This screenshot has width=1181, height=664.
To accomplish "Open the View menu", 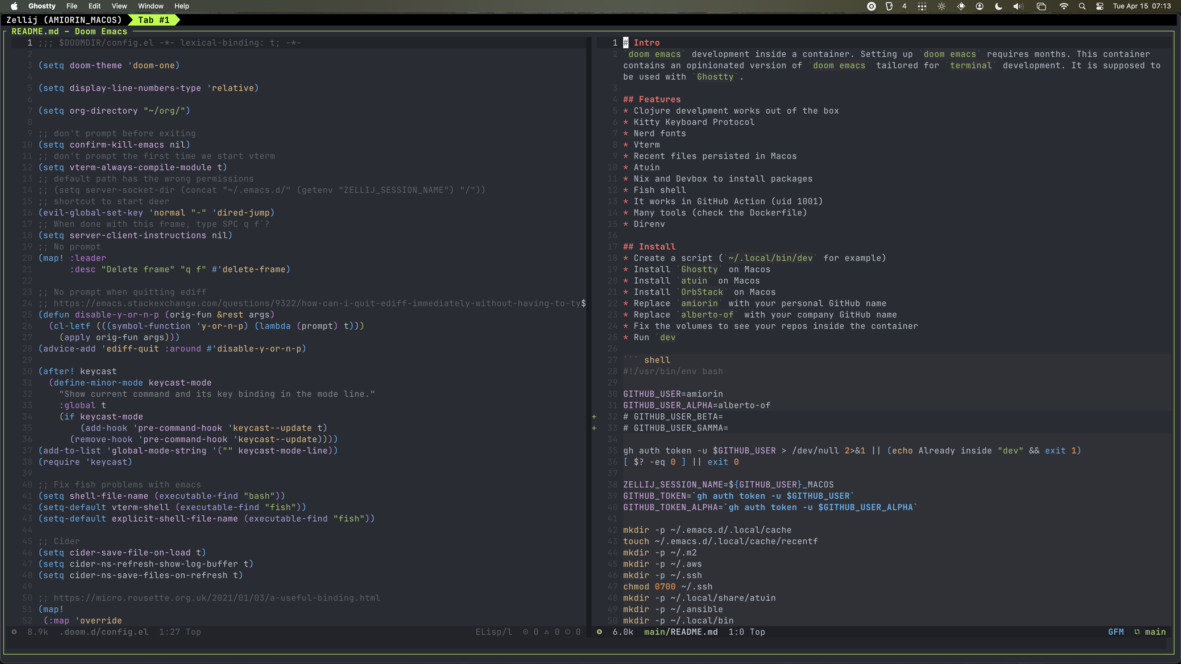I will tap(119, 6).
